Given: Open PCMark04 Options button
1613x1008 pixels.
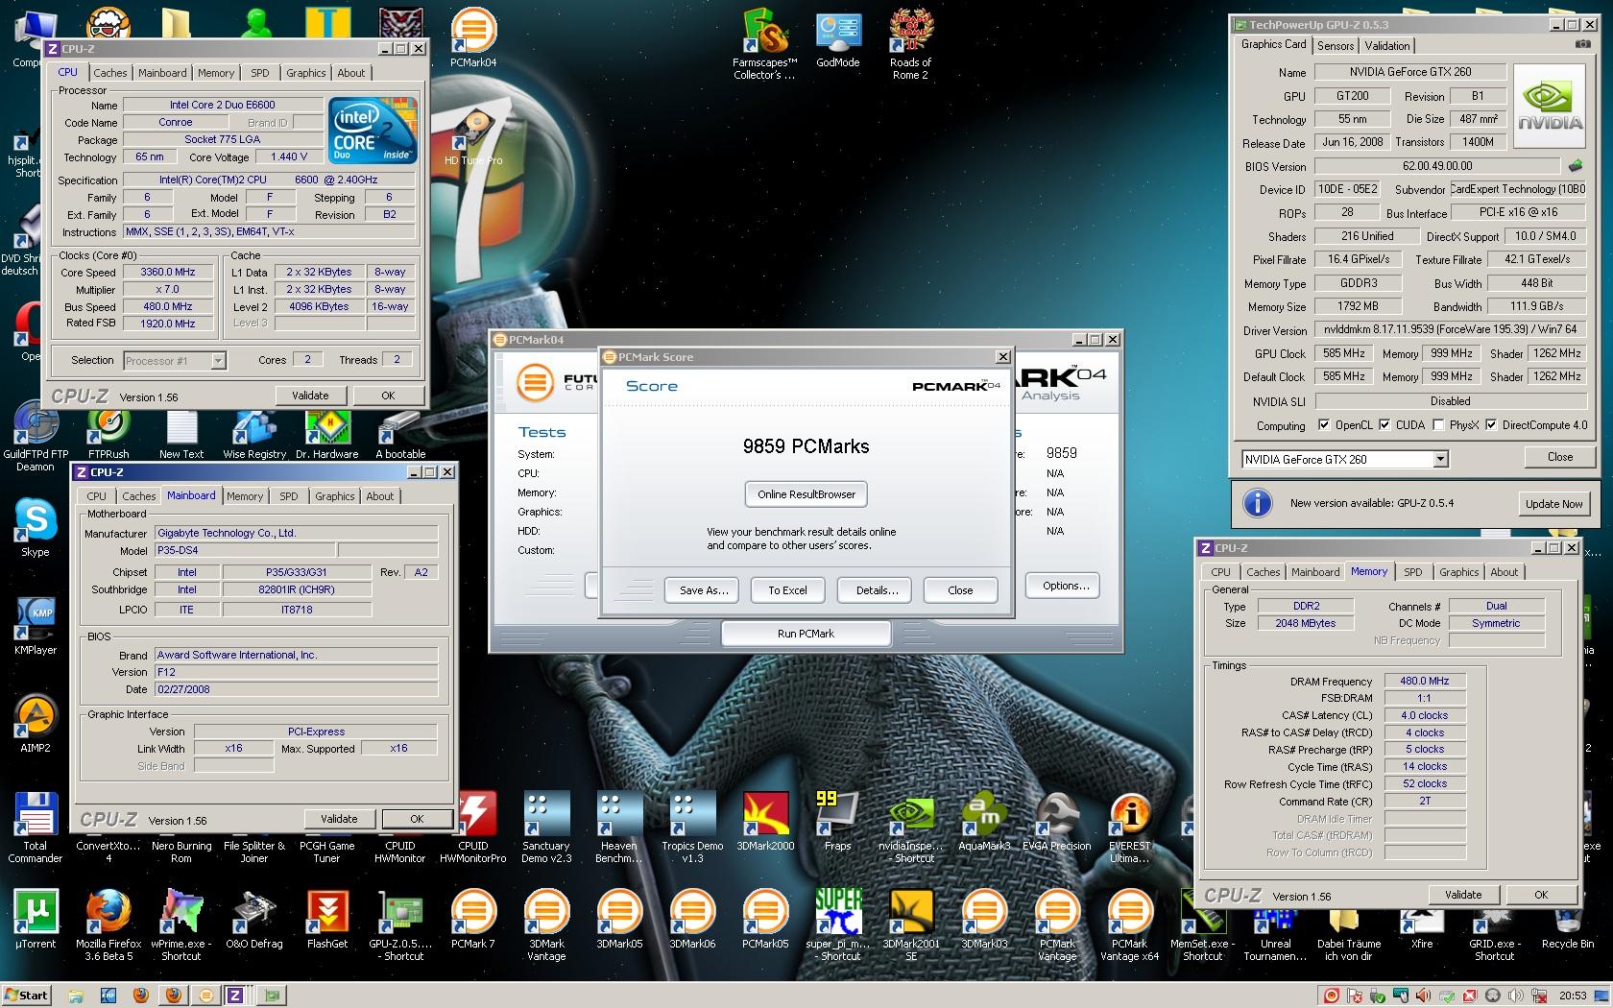Looking at the screenshot, I should (1064, 586).
